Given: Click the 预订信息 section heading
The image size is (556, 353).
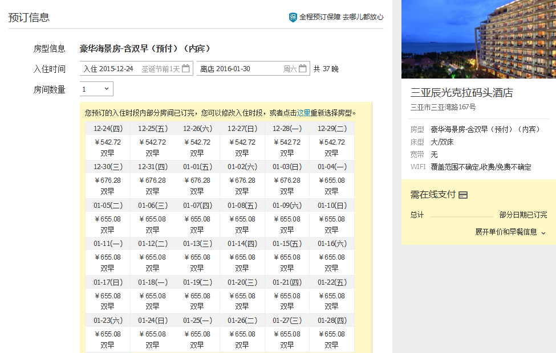Looking at the screenshot, I should click(x=29, y=17).
